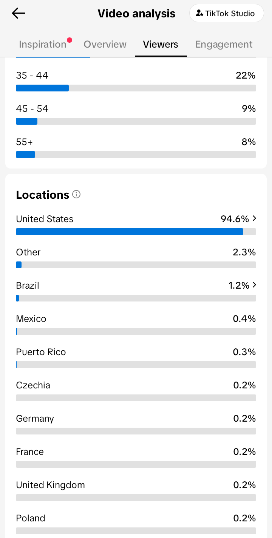This screenshot has height=538, width=272.
Task: Expand Brazil location details
Action: (x=254, y=285)
